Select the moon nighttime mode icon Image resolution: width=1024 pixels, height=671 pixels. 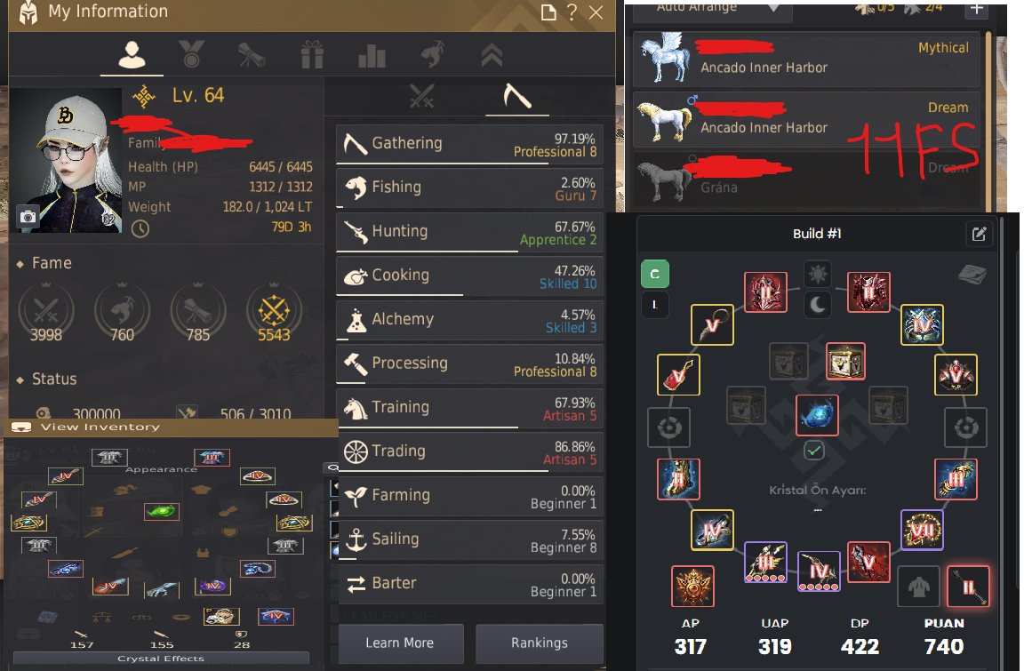tap(818, 304)
